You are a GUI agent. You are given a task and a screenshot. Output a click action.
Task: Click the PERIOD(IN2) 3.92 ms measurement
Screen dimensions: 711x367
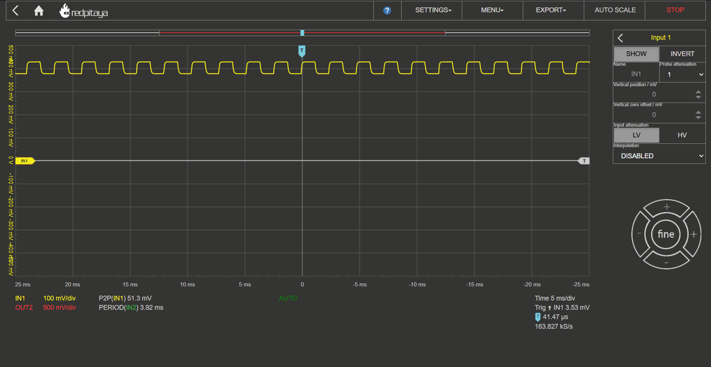coord(131,308)
